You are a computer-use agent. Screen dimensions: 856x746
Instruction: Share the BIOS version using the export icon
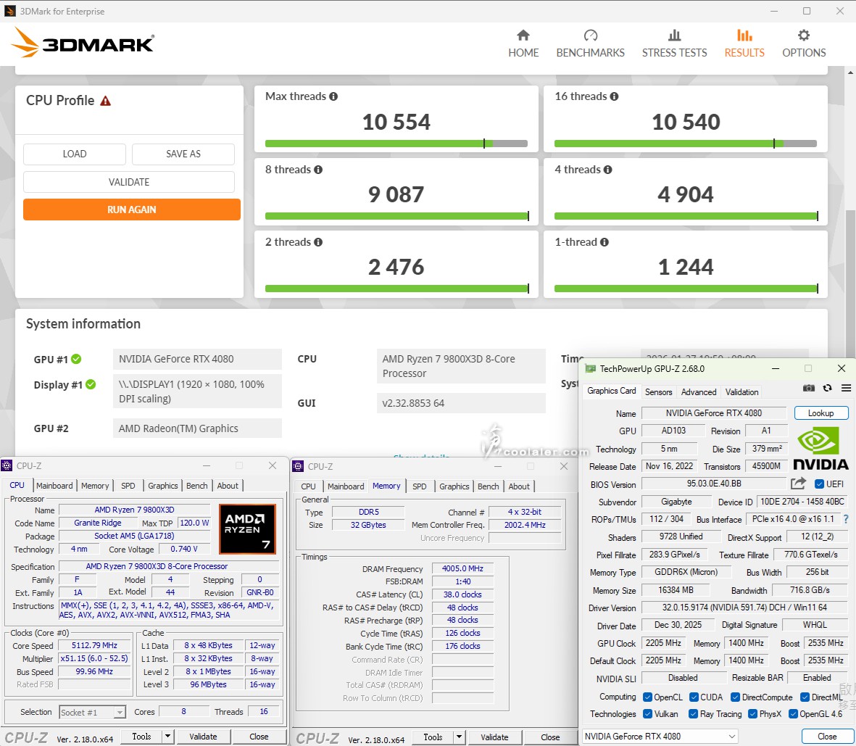798,484
